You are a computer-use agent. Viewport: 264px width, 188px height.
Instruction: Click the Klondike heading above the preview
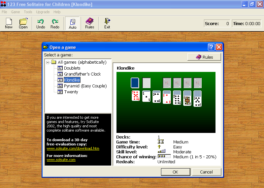pyautogui.click(x=126, y=68)
